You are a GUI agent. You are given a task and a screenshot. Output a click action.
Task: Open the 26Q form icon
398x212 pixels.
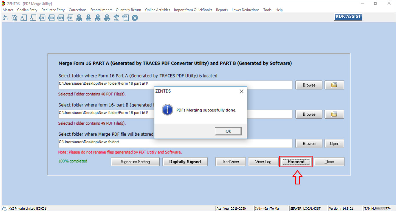[x=51, y=18]
